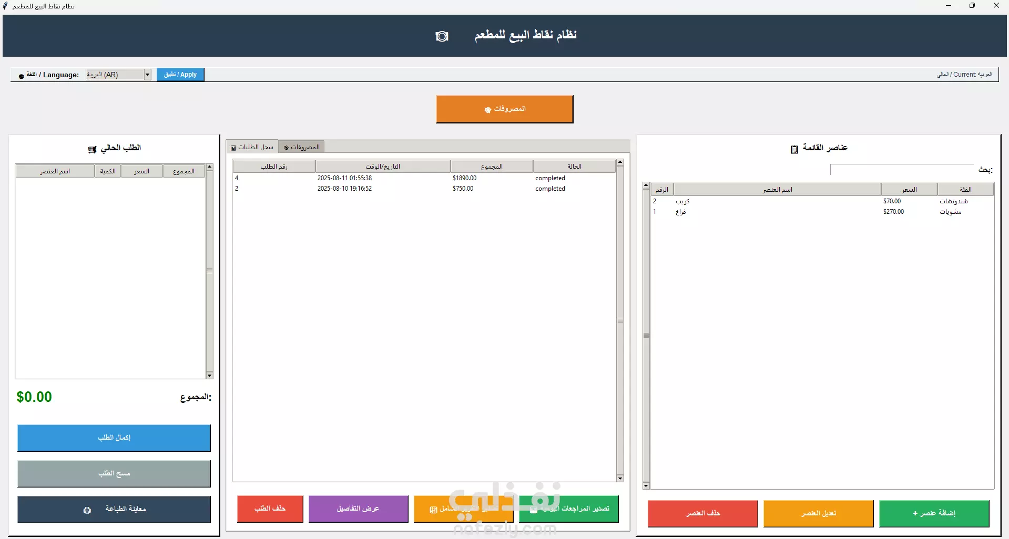The width and height of the screenshot is (1009, 539).
Task: Click green إضافة عنصر add item button
Action: pos(934,514)
